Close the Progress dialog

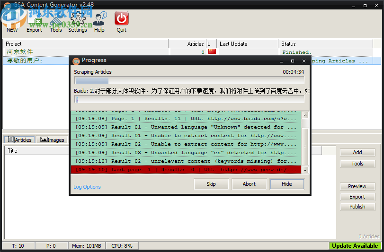(x=304, y=61)
